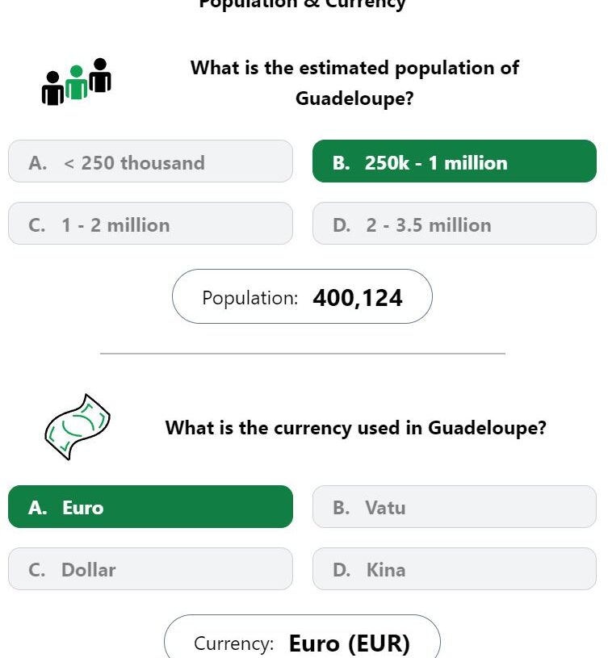Click the Population 400,124 result pill

coord(302,296)
